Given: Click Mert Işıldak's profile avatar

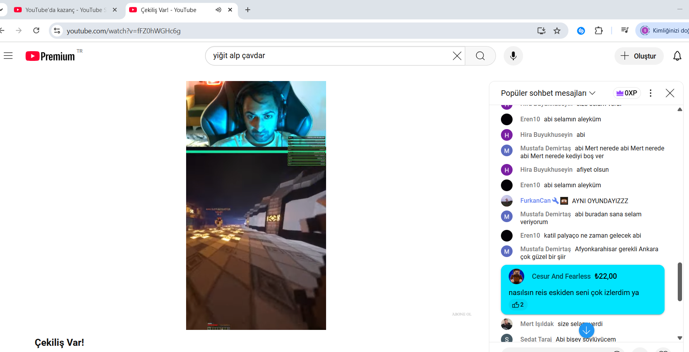Looking at the screenshot, I should [507, 324].
